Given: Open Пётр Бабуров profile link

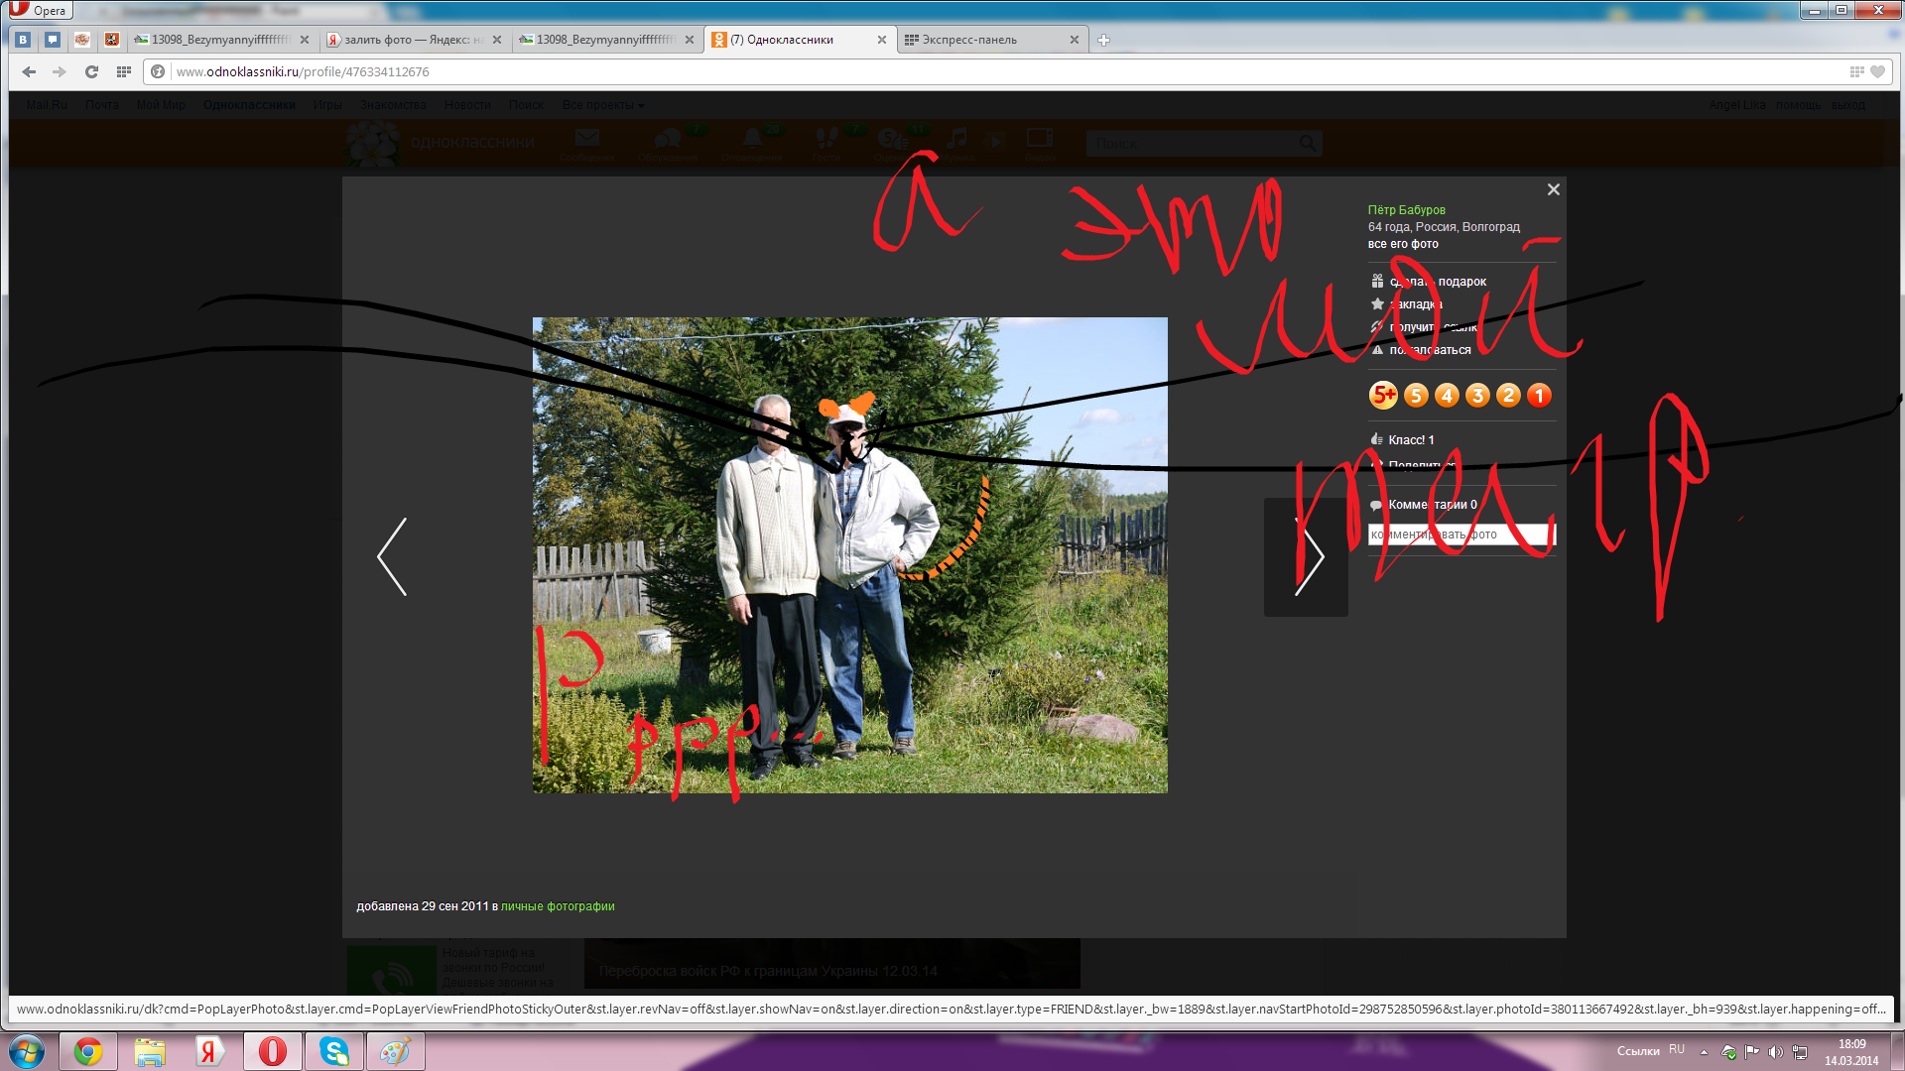Looking at the screenshot, I should tap(1406, 210).
